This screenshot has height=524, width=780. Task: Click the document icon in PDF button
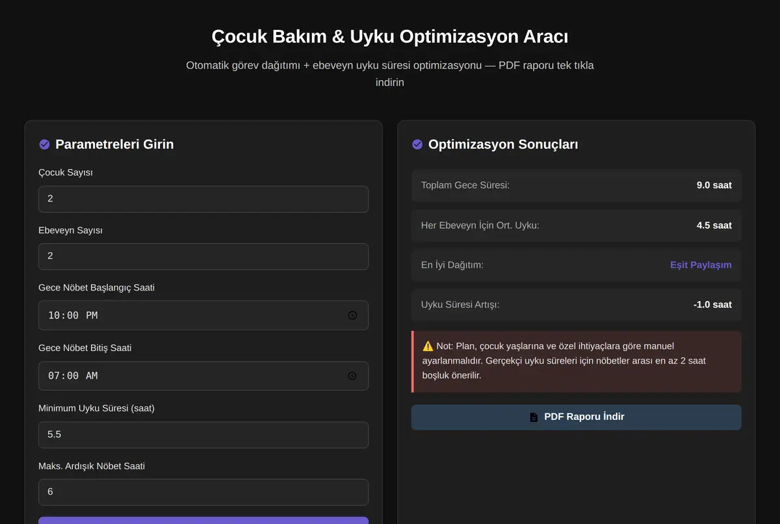coord(534,417)
